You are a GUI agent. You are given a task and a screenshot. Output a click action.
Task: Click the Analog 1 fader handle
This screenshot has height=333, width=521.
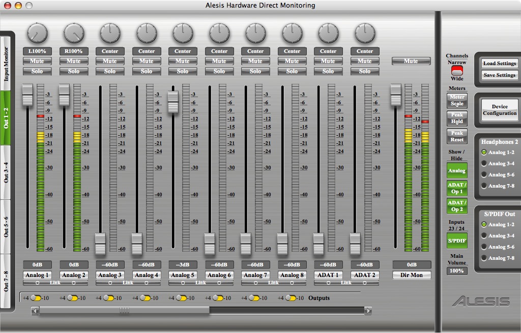coord(27,95)
